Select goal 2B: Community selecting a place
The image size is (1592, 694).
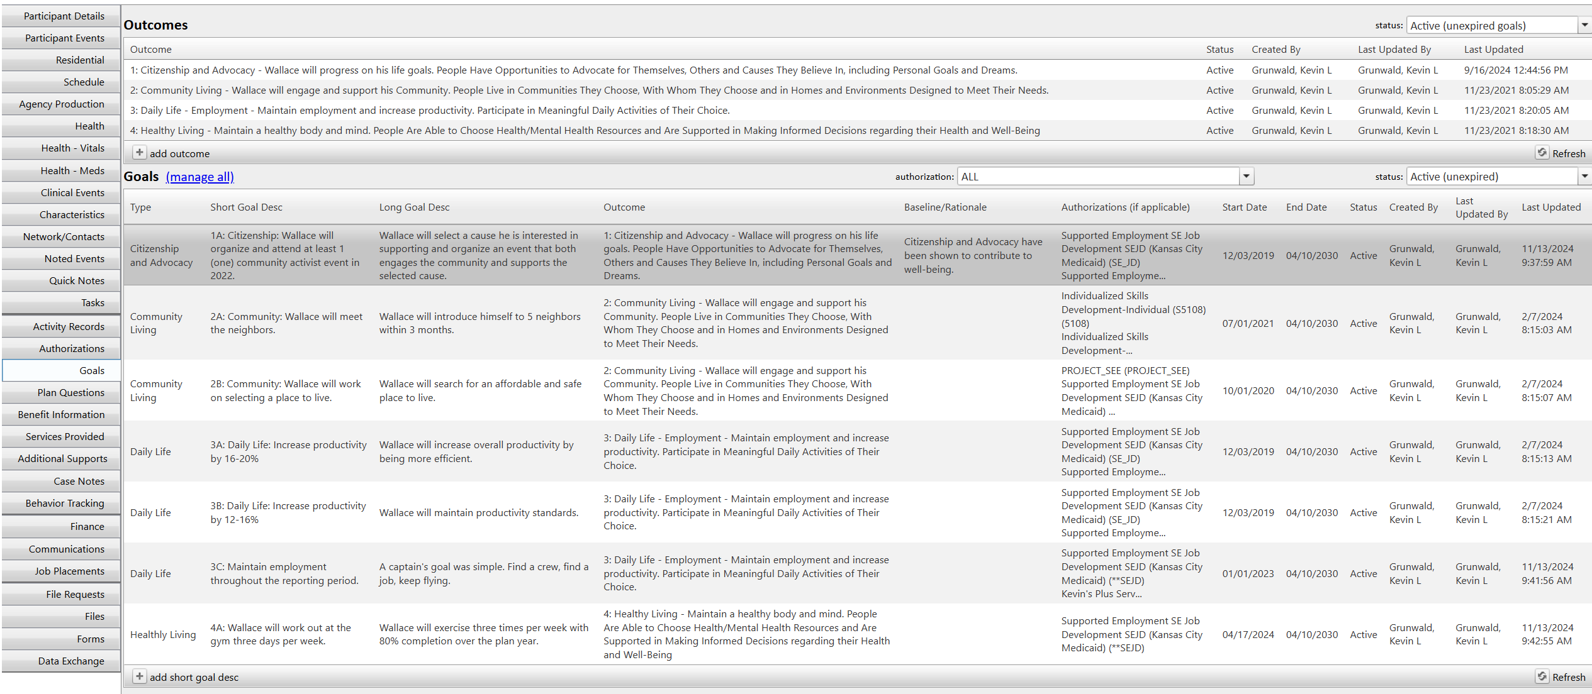click(857, 391)
